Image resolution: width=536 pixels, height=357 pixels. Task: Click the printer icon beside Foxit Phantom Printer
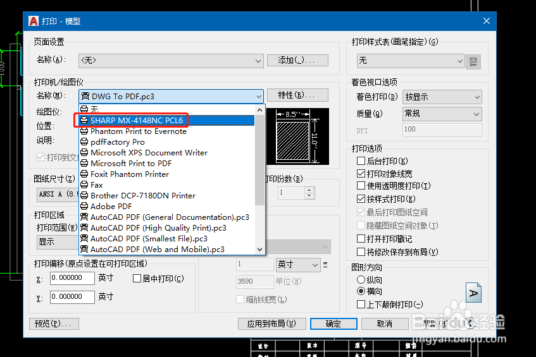84,174
